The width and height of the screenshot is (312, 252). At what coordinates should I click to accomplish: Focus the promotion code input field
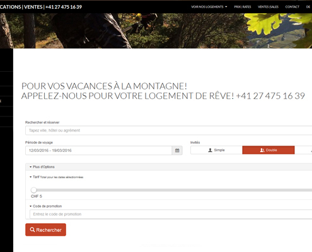click(171, 214)
